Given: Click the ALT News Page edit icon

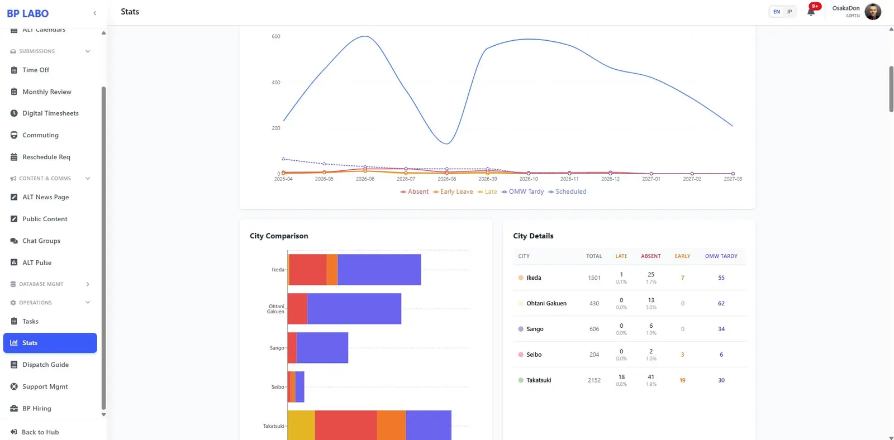Looking at the screenshot, I should pyautogui.click(x=14, y=197).
